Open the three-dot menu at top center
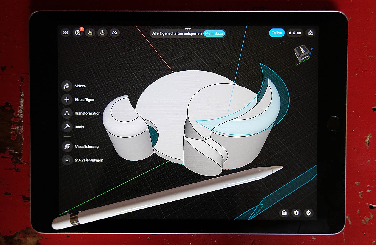The image size is (376, 245). pyautogui.click(x=188, y=29)
